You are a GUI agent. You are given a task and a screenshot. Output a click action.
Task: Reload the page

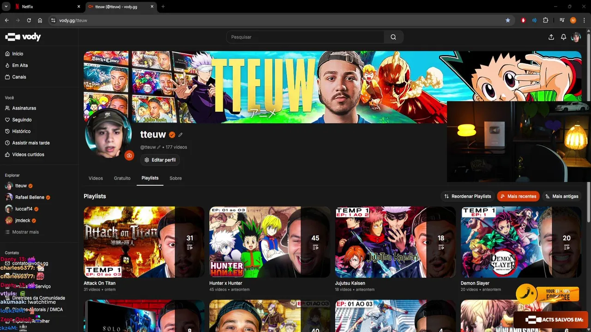(29, 20)
